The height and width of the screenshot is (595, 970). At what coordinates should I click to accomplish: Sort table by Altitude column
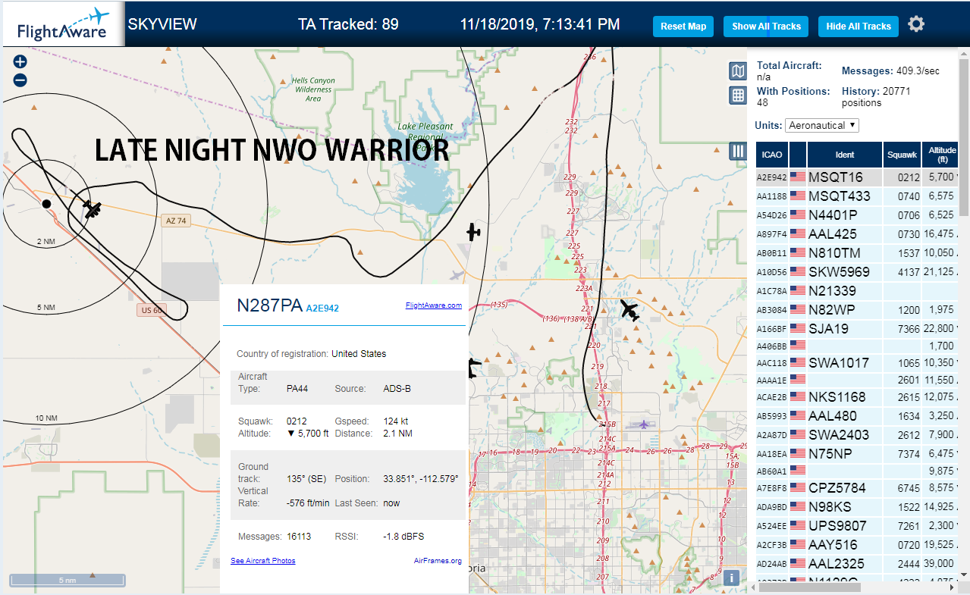click(941, 155)
